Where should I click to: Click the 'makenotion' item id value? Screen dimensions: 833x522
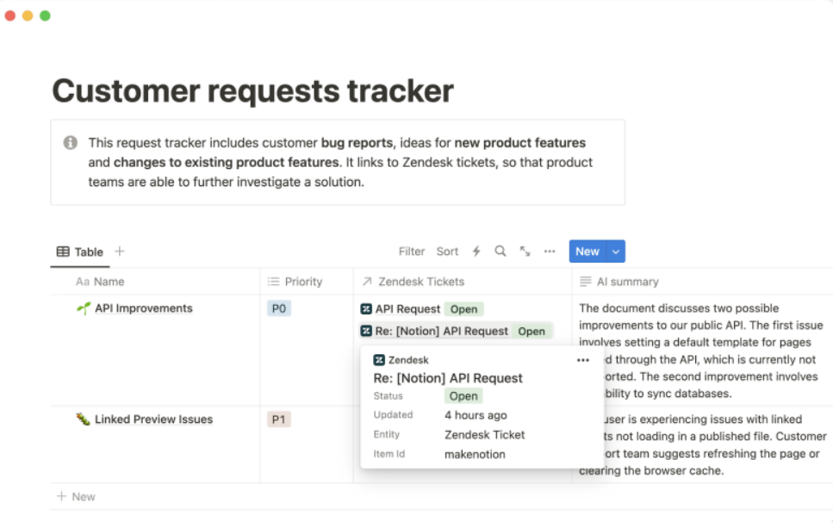pos(475,455)
